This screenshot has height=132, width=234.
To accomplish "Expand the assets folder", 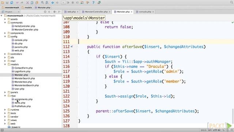I will click(x=5, y=19).
